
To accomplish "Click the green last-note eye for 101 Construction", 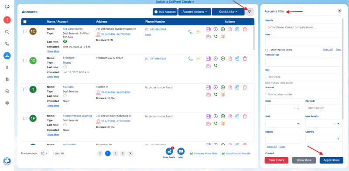I will [x=65, y=41].
